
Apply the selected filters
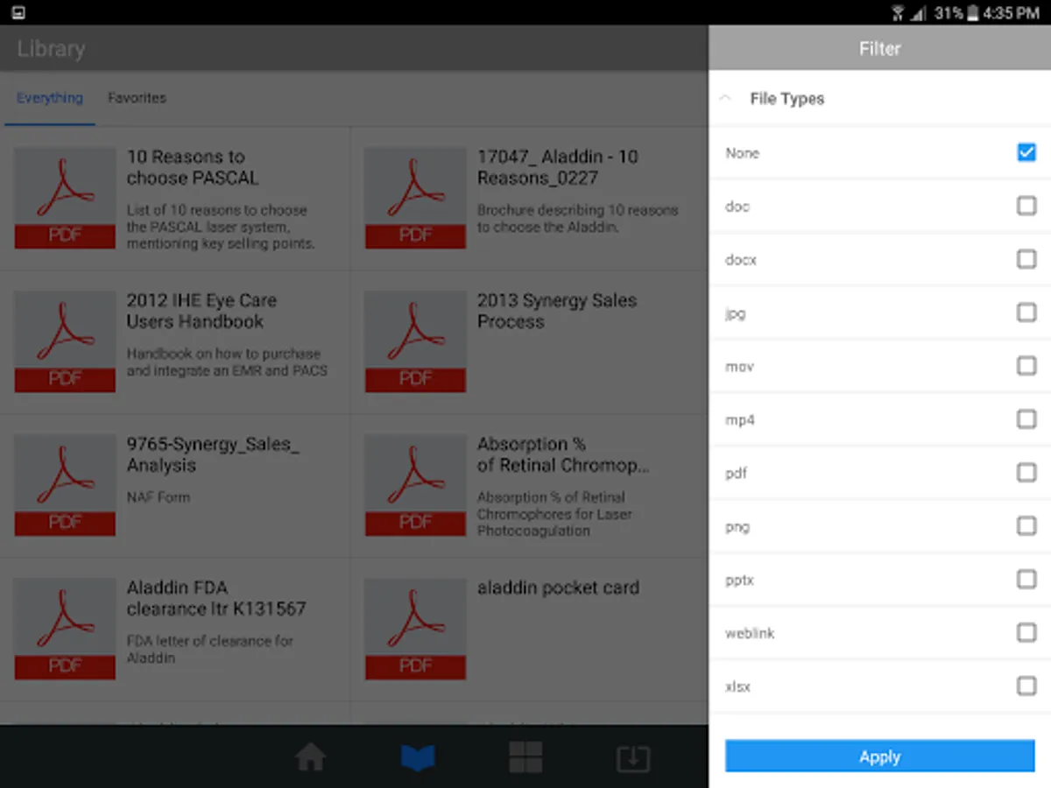[879, 756]
